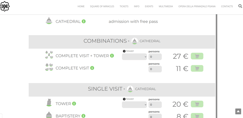Go to the Events page
Image resolution: width=243 pixels, height=118 pixels.
pyautogui.click(x=149, y=6)
